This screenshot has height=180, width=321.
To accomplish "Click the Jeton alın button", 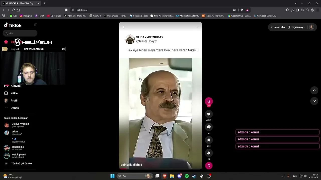I will pyautogui.click(x=278, y=27).
